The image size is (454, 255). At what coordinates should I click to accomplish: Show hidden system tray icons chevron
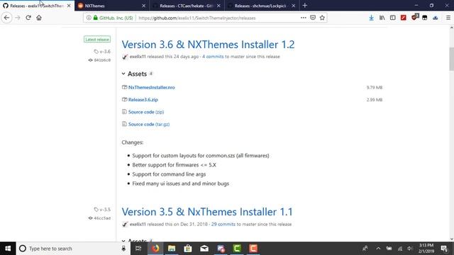378,249
